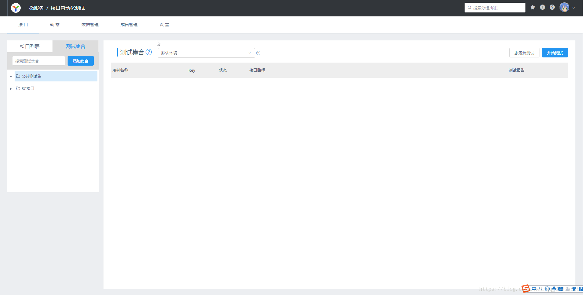Click the 状态 column header
583x295 pixels.
[223, 70]
